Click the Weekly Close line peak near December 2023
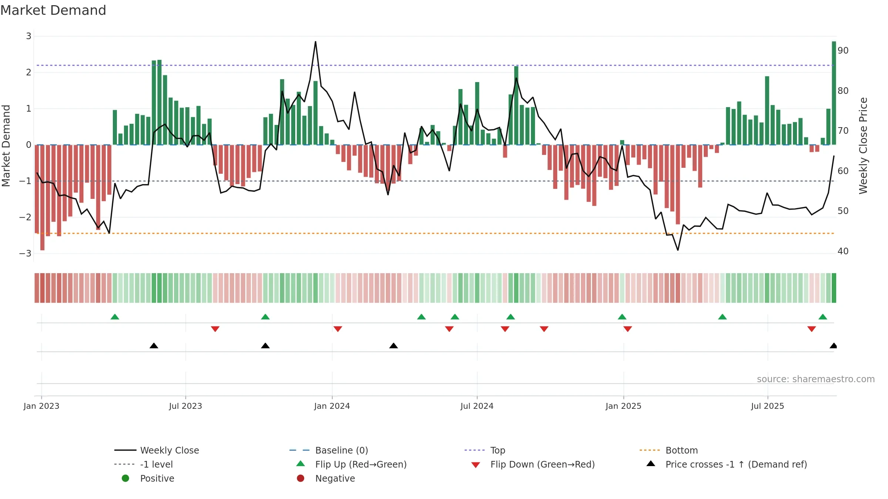 (316, 42)
